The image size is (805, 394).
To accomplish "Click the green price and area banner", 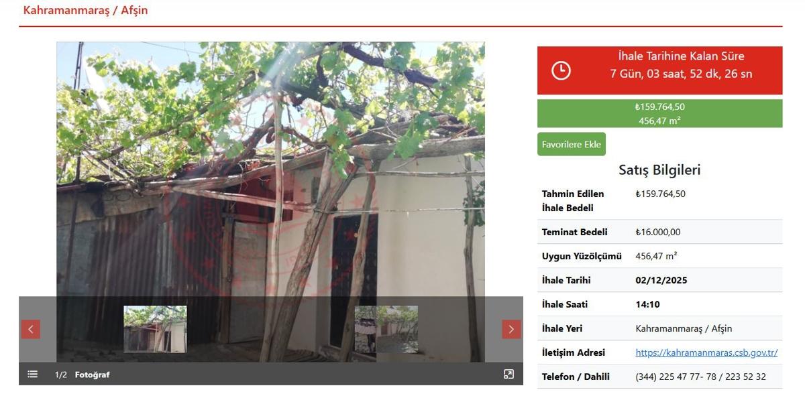I will click(x=659, y=113).
